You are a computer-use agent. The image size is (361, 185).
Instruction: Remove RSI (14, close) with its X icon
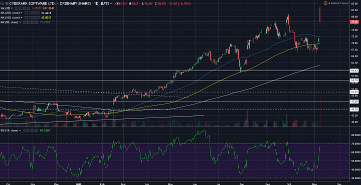point(37,130)
